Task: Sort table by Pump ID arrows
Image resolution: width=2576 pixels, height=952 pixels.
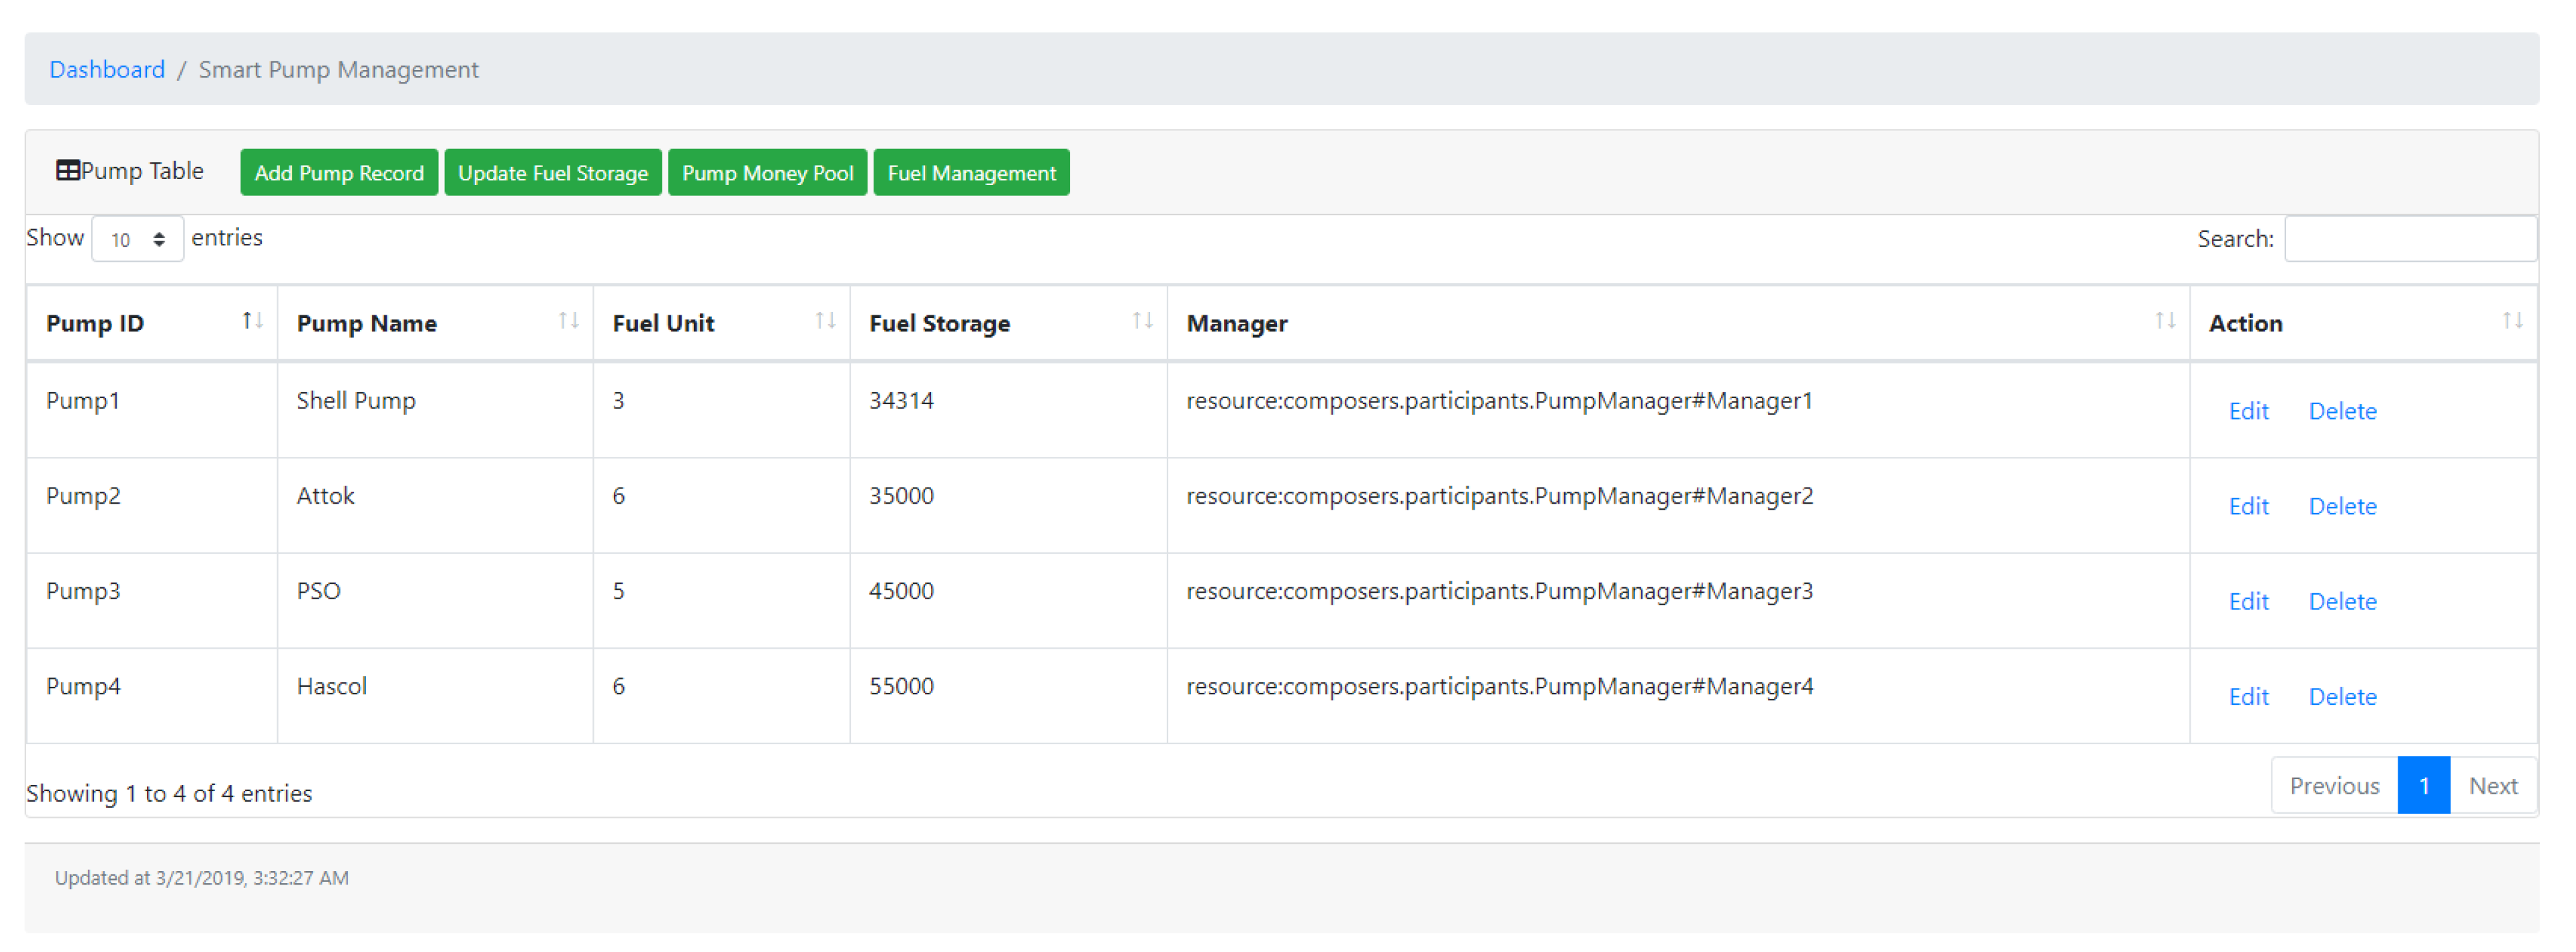Action: 252,321
